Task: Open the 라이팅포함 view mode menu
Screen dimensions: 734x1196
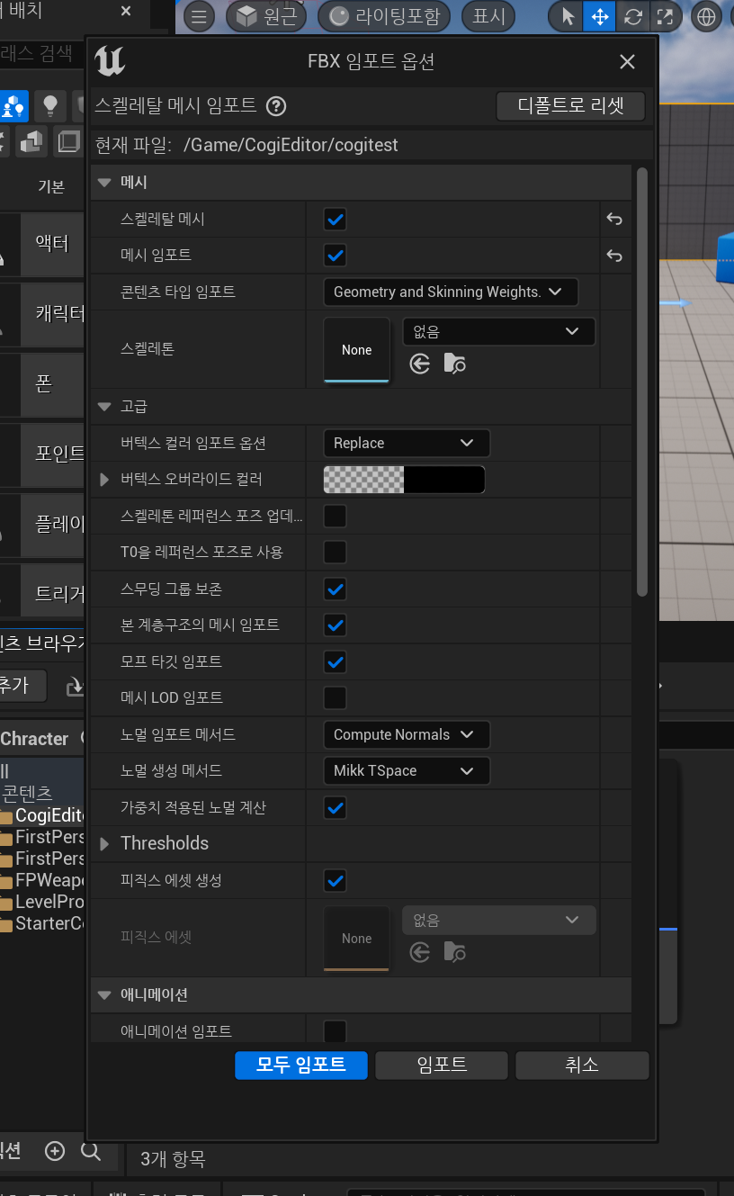Action: point(385,16)
